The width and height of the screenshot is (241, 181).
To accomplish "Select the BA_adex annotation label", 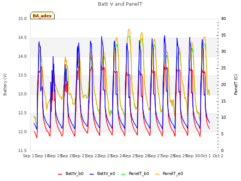I will click(x=42, y=15).
